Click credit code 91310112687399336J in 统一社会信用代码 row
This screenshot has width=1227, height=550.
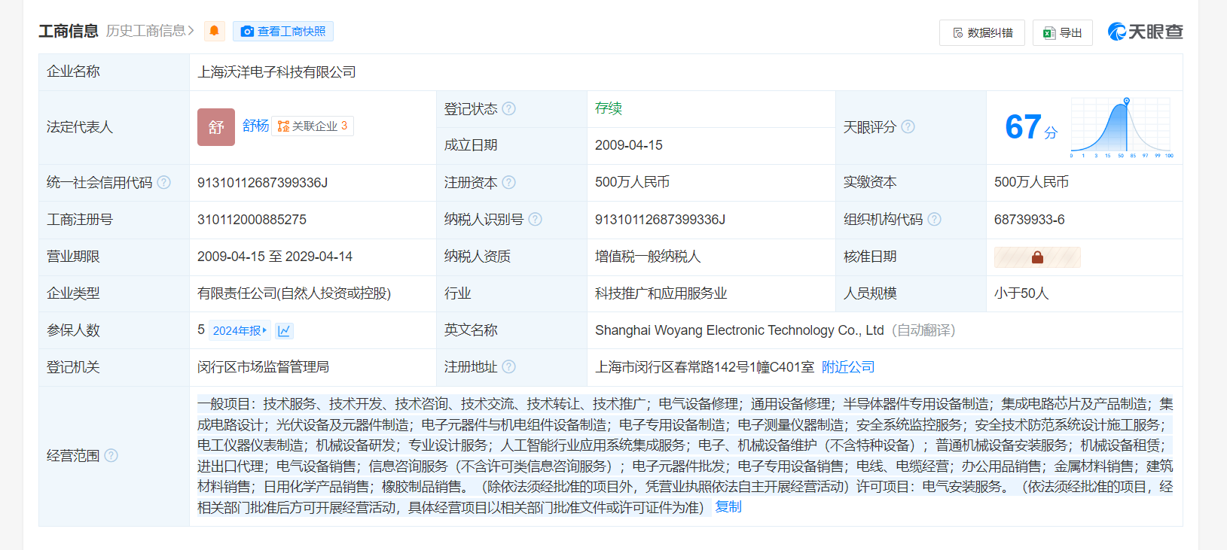click(262, 183)
